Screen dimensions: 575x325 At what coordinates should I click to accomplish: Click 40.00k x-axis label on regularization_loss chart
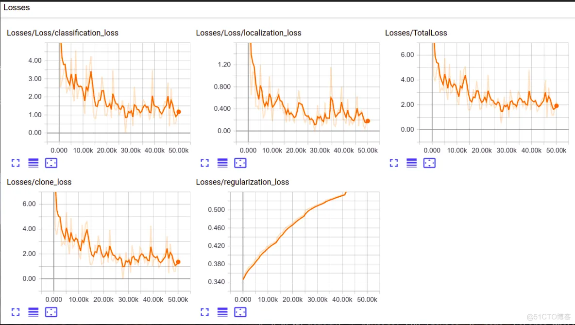point(342,300)
